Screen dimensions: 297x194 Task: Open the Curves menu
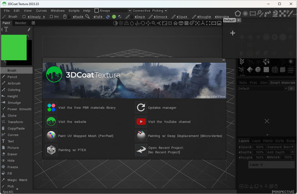(41, 11)
